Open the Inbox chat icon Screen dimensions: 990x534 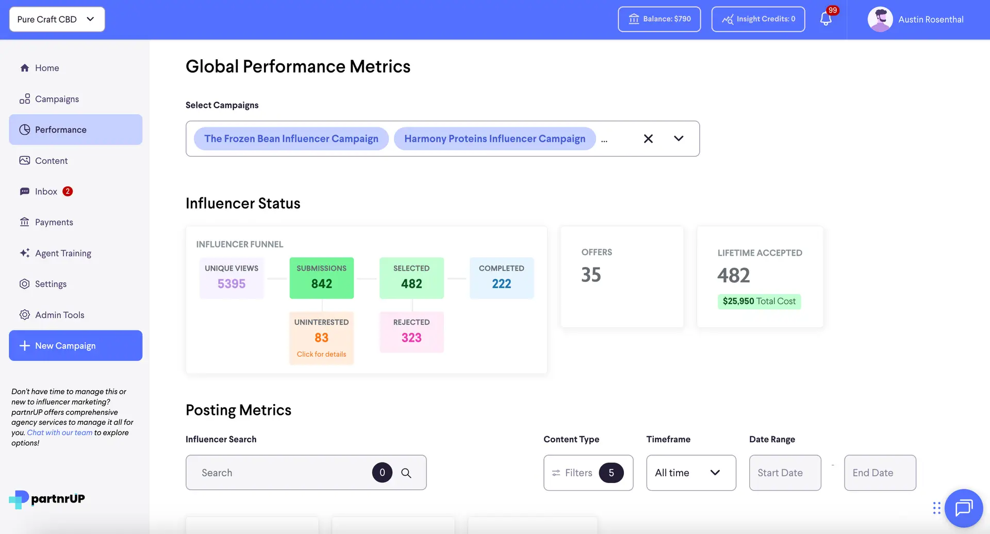pyautogui.click(x=25, y=191)
